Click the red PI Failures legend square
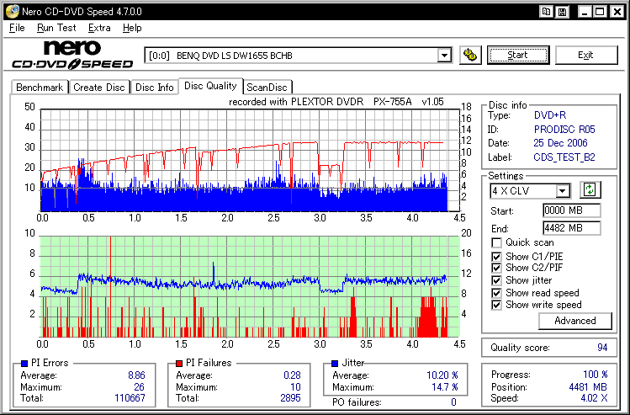The height and width of the screenshot is (415, 630). coord(179,364)
